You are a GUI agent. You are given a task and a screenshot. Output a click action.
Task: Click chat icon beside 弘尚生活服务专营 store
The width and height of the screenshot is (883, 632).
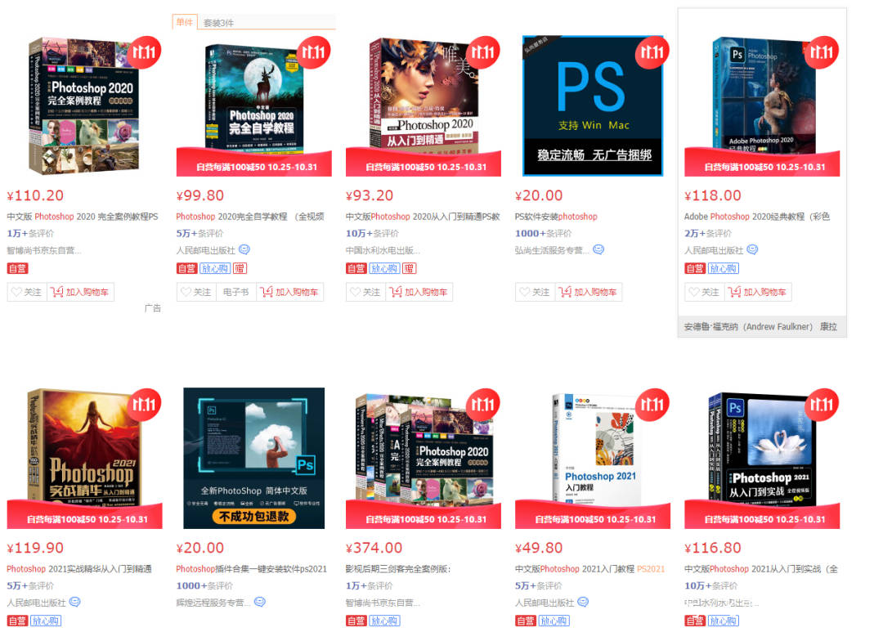[598, 249]
